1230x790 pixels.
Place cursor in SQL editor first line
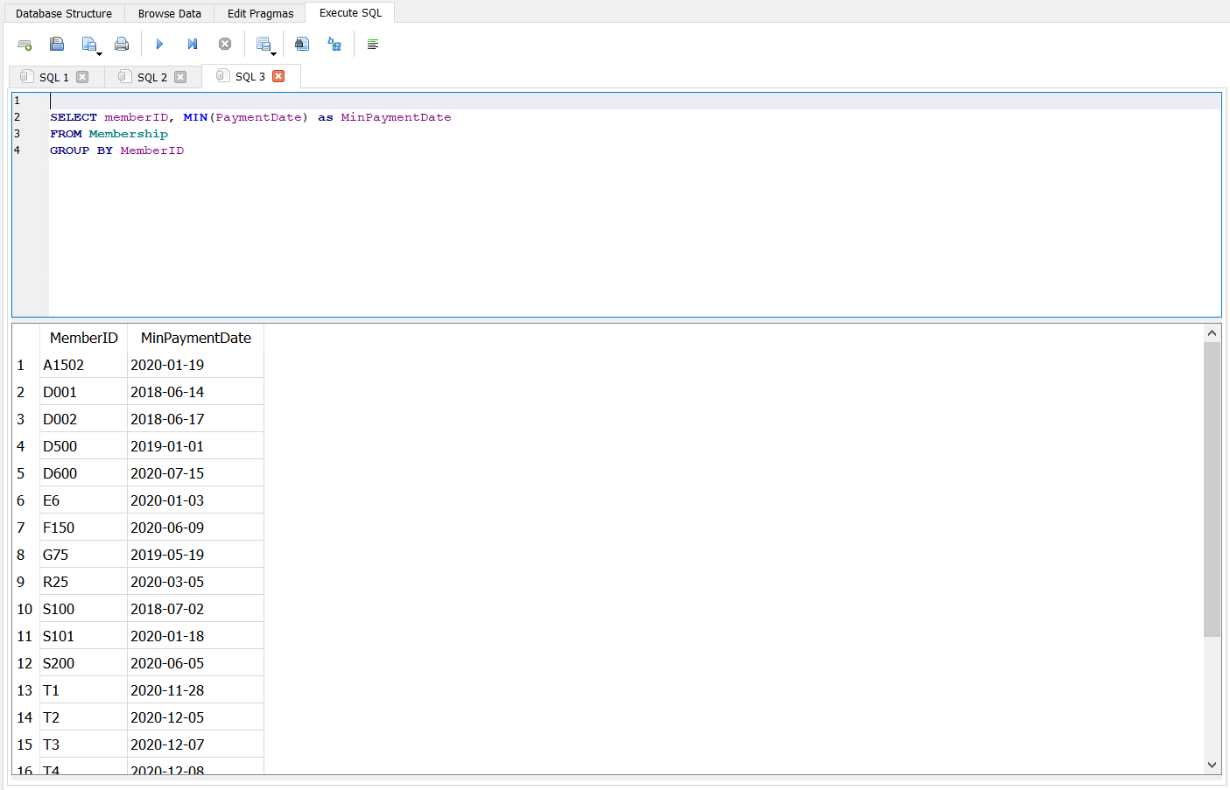point(635,101)
